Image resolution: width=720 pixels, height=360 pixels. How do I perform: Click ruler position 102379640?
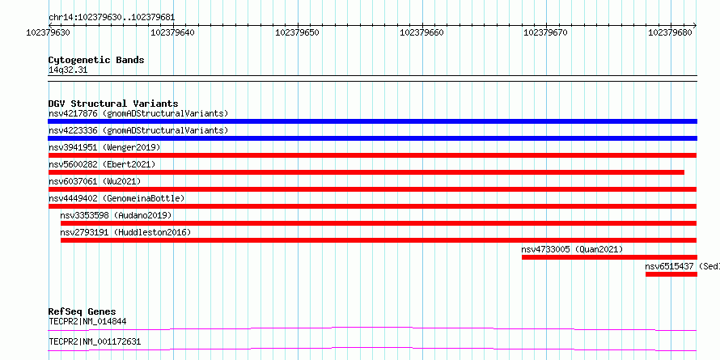click(172, 32)
